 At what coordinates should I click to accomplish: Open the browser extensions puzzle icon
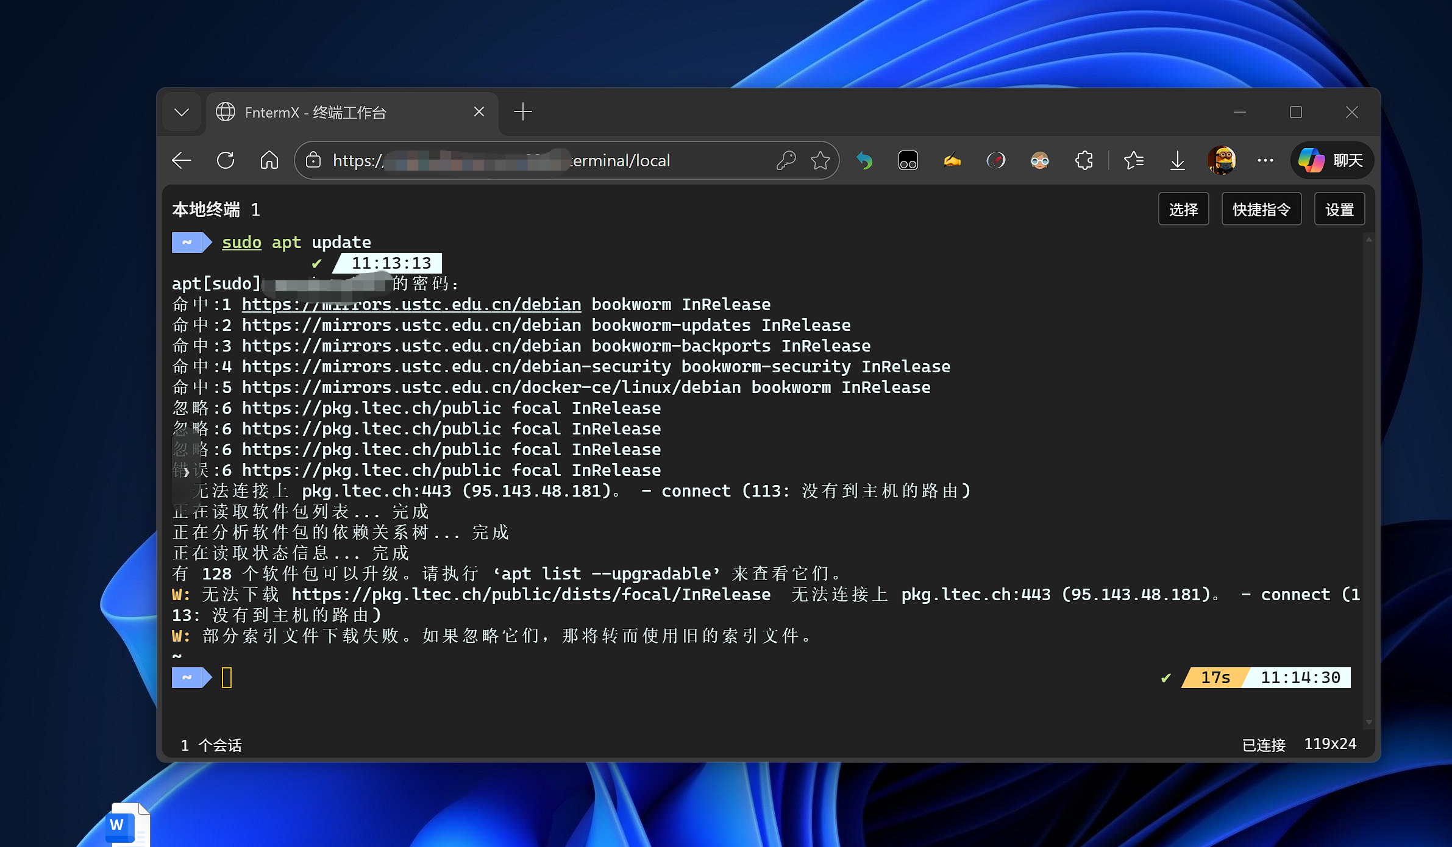coord(1084,161)
